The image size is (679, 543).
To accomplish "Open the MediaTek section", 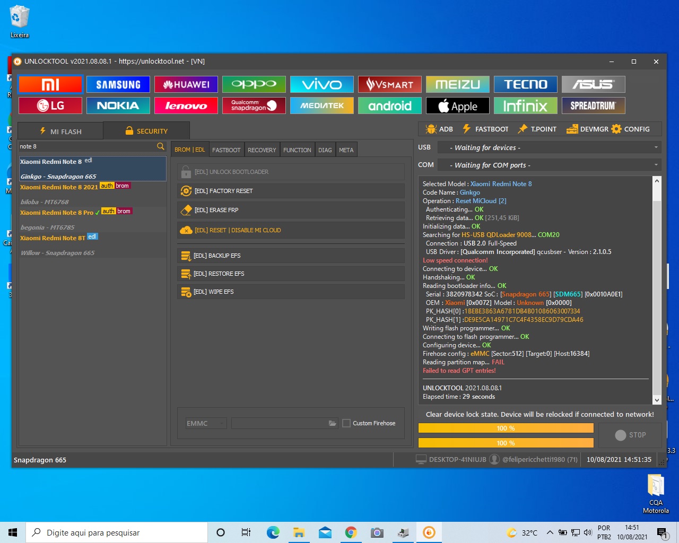I will (x=322, y=106).
